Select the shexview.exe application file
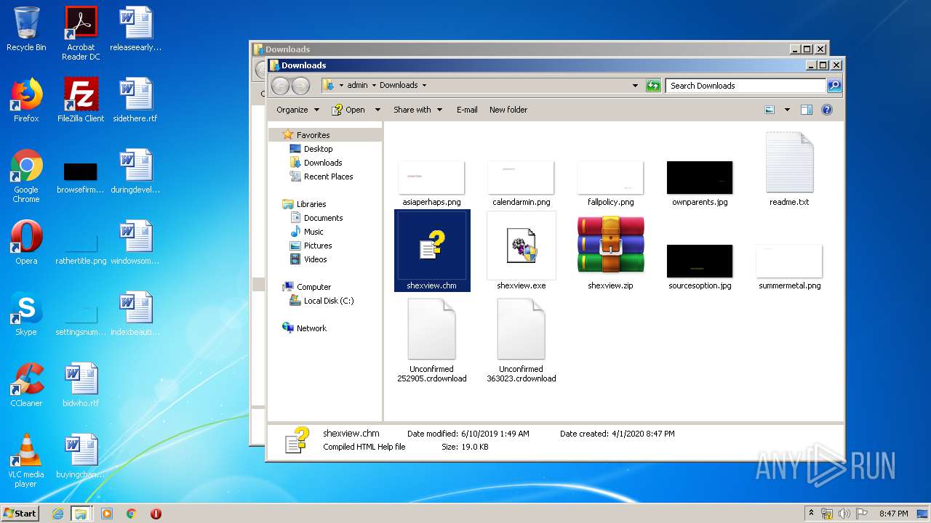 click(522, 251)
